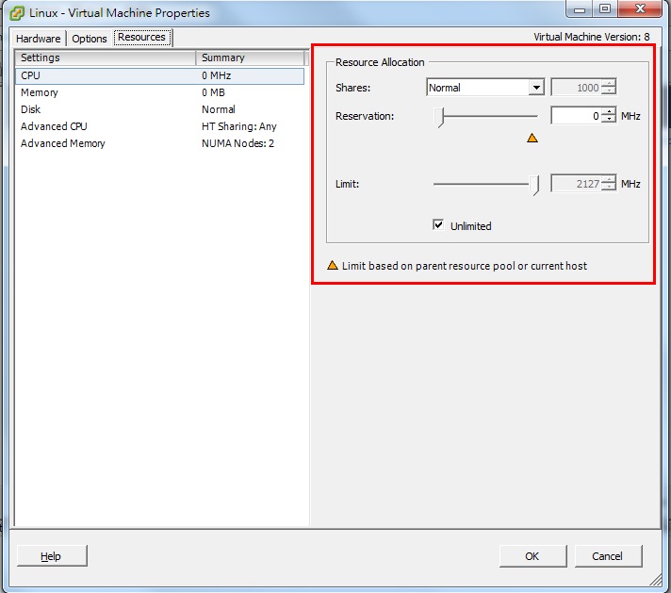
Task: Select the Resources tab
Action: pos(142,38)
